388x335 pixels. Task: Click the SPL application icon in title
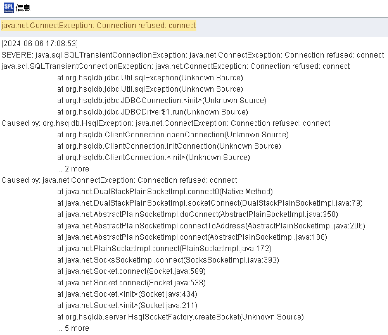(9, 7)
